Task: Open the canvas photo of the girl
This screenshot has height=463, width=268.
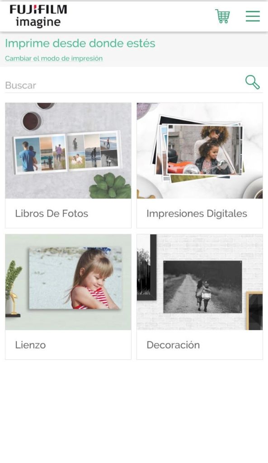Action: pyautogui.click(x=75, y=278)
